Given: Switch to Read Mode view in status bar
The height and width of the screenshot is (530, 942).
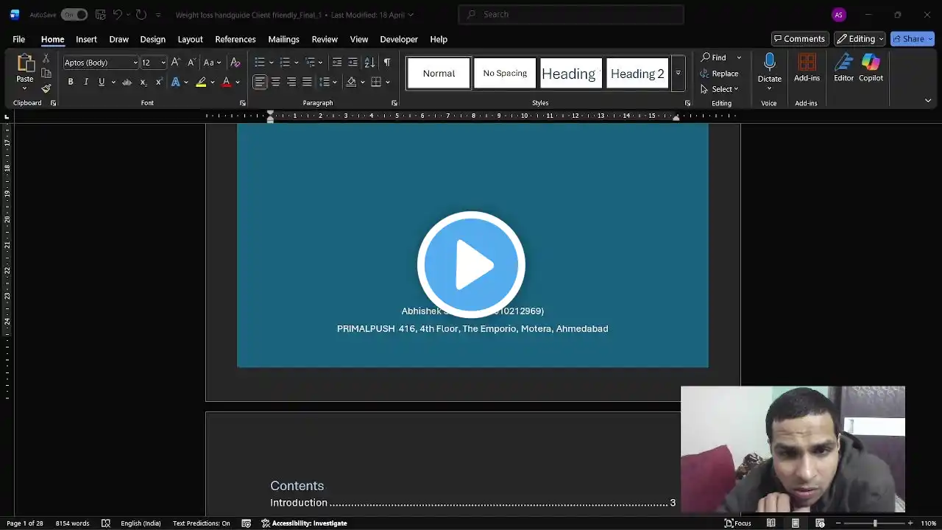Looking at the screenshot, I should tap(771, 523).
